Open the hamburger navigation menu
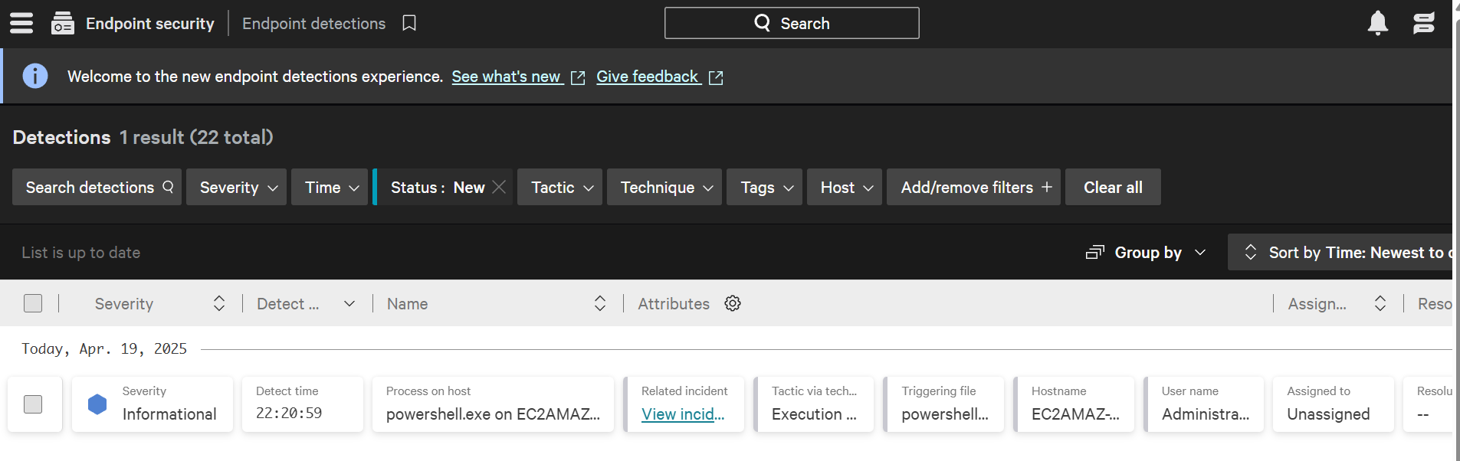This screenshot has width=1460, height=461. coord(21,23)
